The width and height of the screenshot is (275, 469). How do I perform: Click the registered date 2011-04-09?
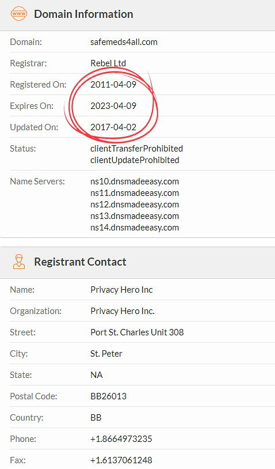pos(113,84)
